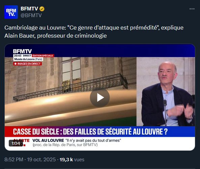Click the ALERTE label in the ticker
The width and height of the screenshot is (200, 169).
(22, 140)
